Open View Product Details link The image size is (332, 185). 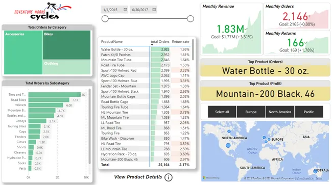tap(138, 177)
